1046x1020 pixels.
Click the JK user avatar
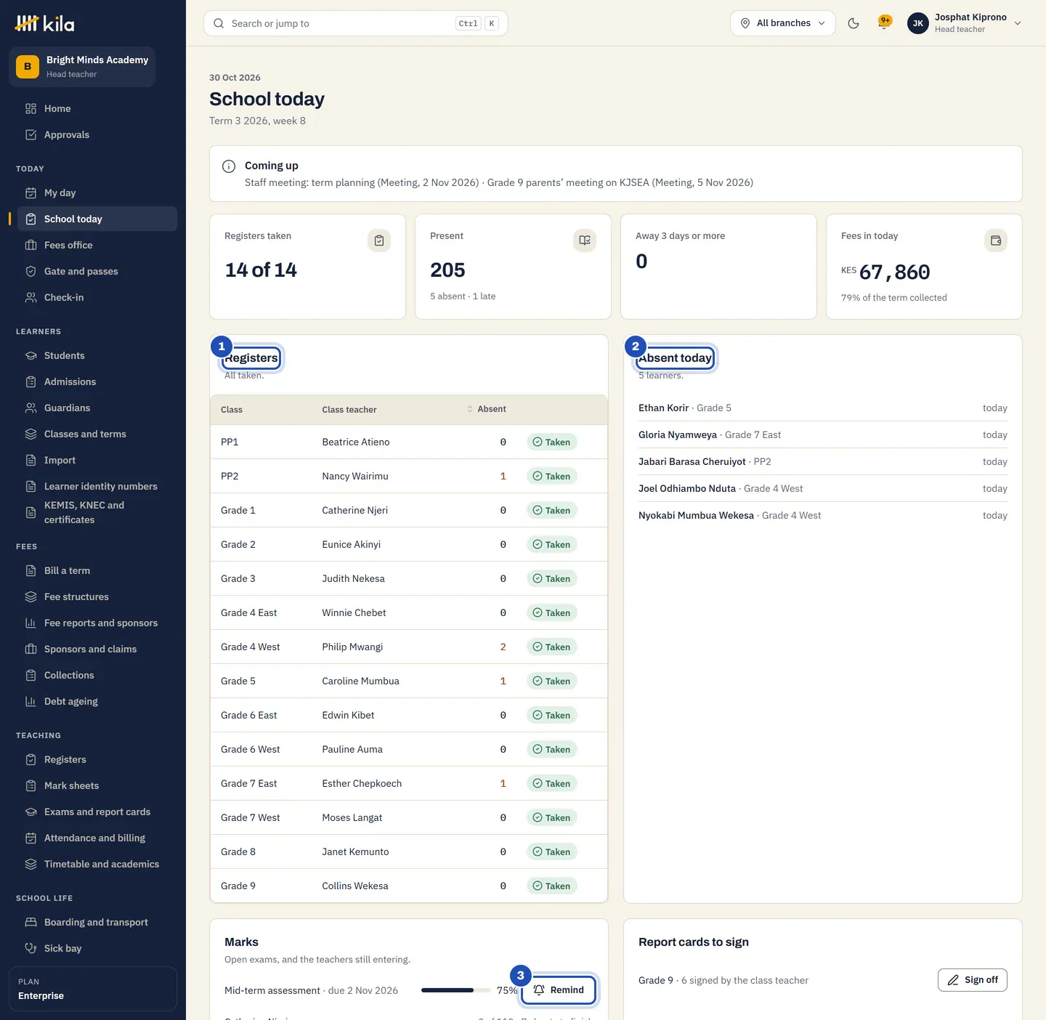918,23
